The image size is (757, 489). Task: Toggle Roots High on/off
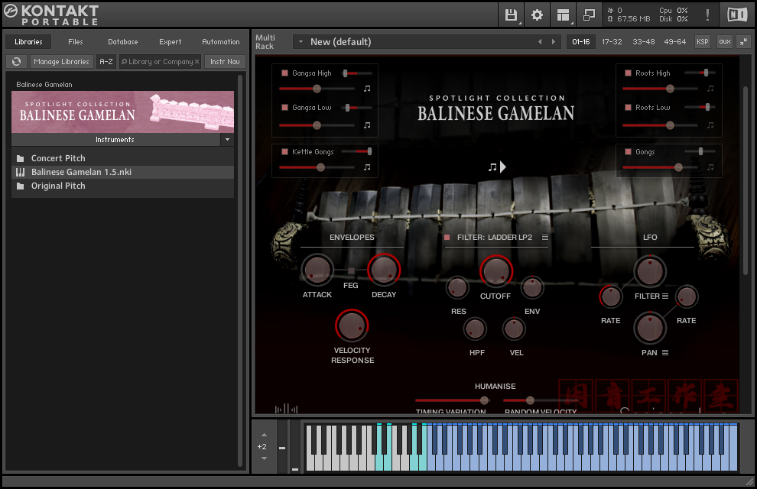coord(628,73)
